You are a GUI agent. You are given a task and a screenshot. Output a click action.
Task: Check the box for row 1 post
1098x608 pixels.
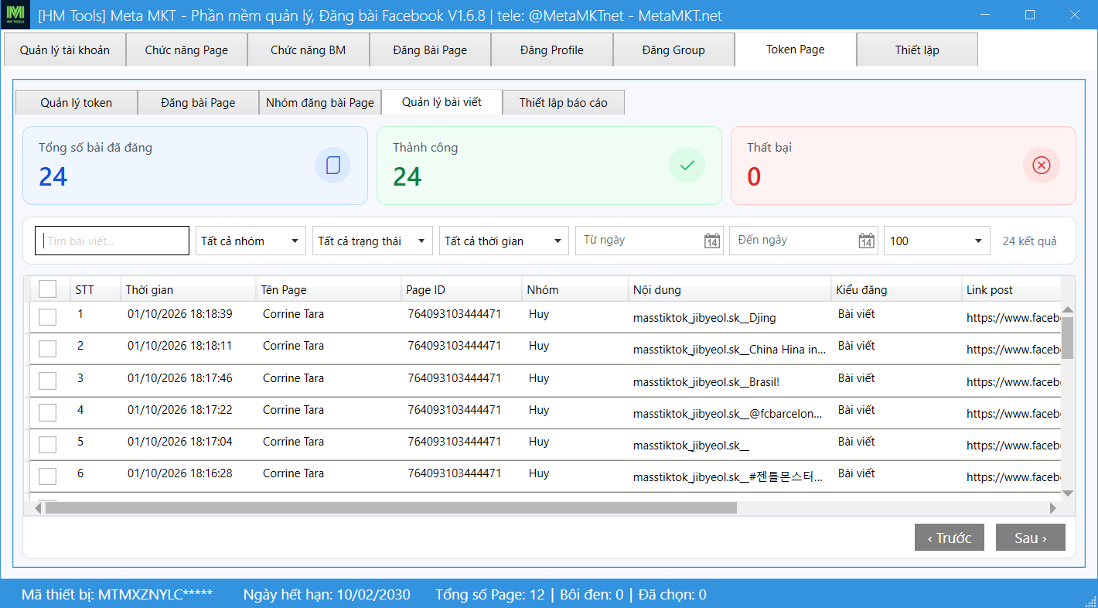[48, 317]
